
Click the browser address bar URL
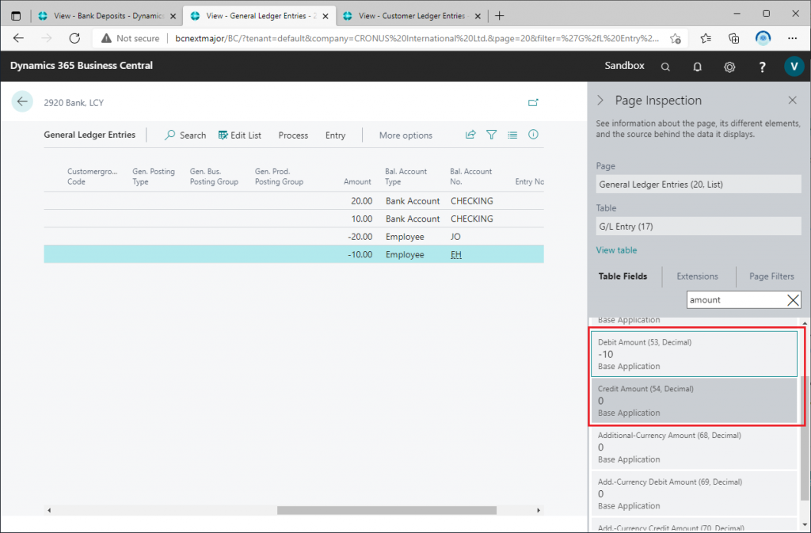pos(417,38)
